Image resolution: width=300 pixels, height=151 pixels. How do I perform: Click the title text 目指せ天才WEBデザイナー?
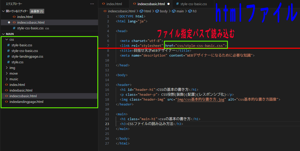[155, 50]
